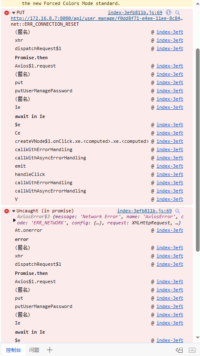
Task: Collapse the PUT error stack trace
Action: [14, 13]
